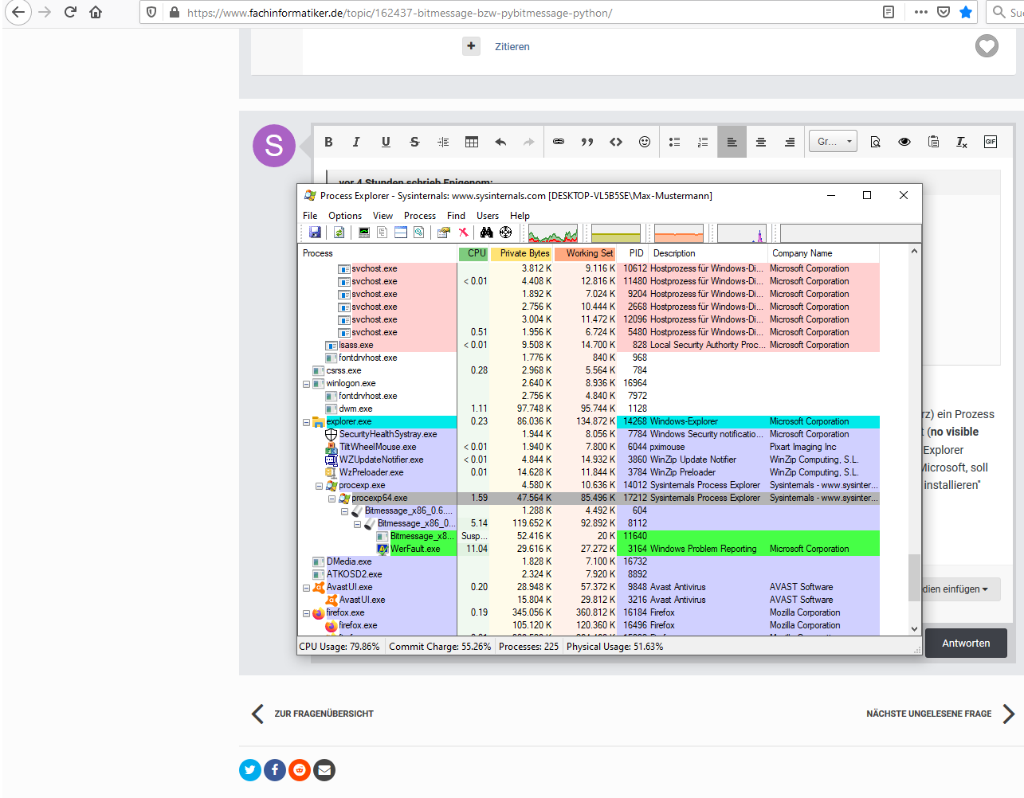
Task: Click the red Kill Process icon
Action: [x=463, y=233]
